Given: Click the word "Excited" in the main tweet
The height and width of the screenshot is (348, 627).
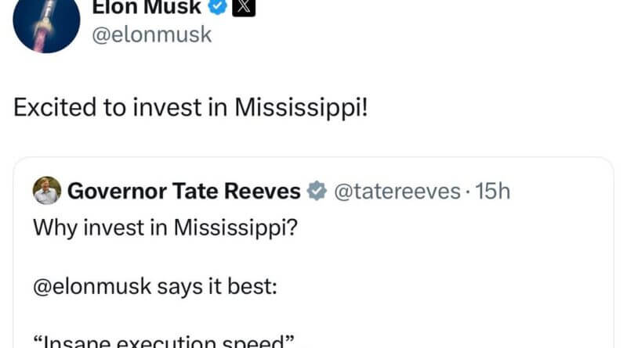Looking at the screenshot, I should 52,108.
